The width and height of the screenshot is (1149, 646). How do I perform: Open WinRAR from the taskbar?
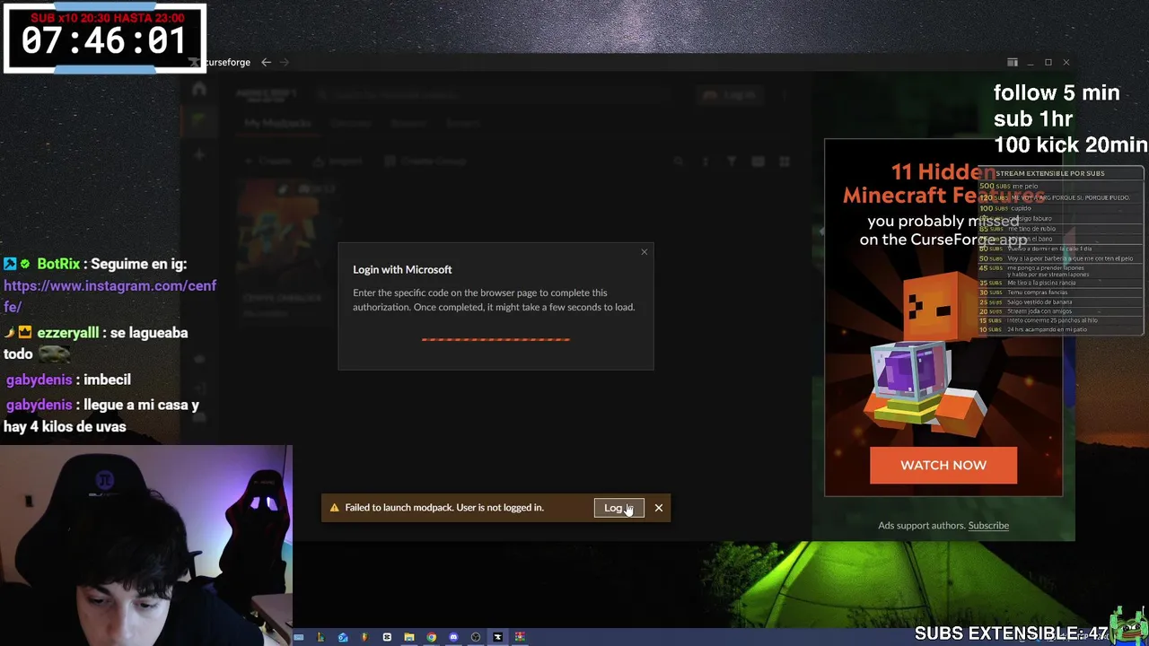520,637
